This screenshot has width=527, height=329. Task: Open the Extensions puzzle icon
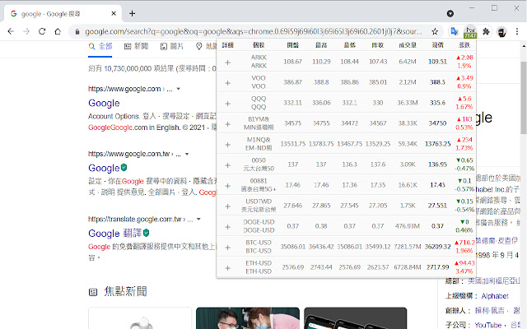[x=486, y=31]
